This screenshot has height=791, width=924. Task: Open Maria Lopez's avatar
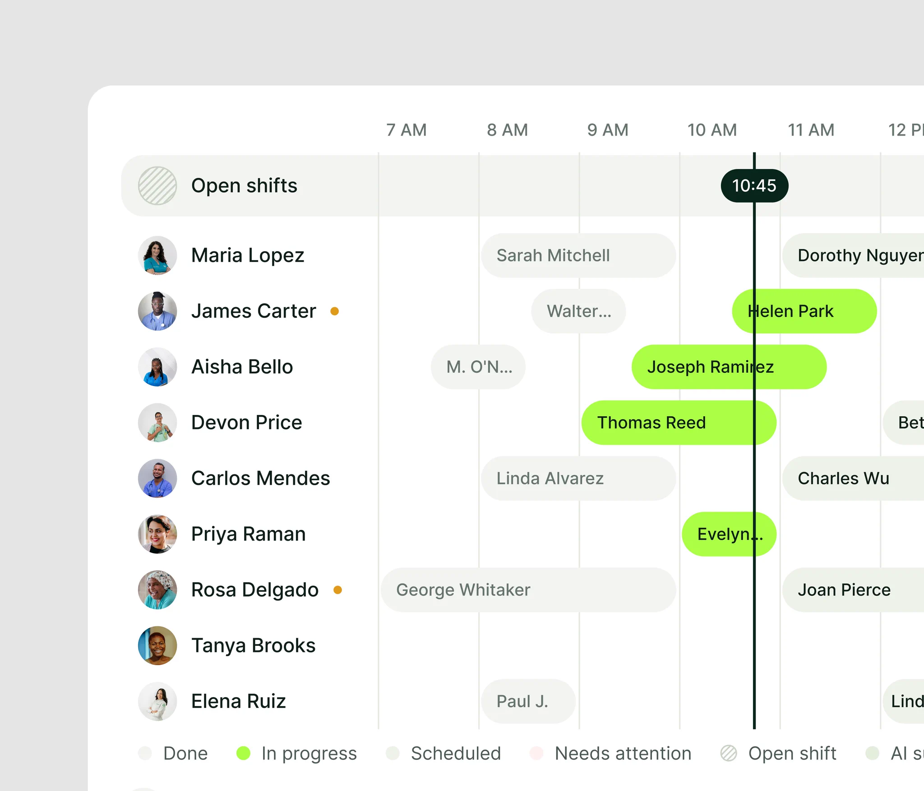157,255
